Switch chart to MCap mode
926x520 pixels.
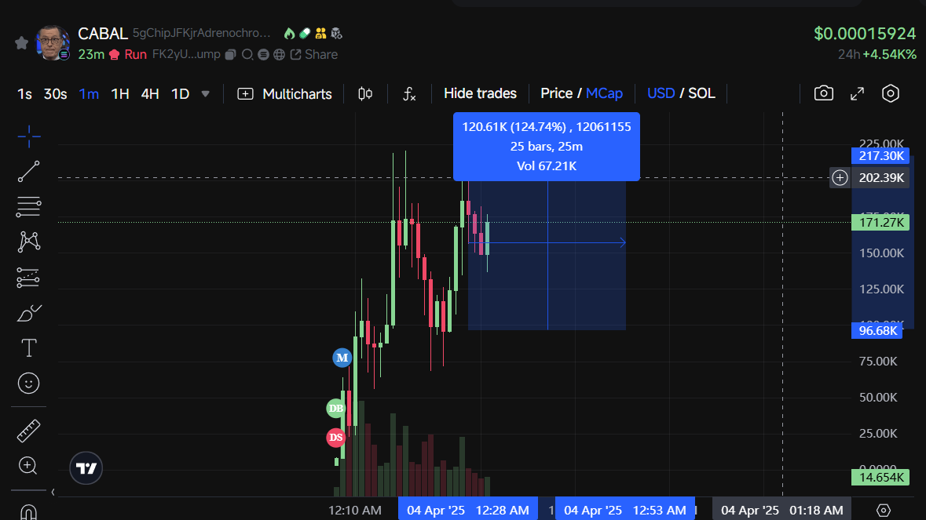[604, 93]
